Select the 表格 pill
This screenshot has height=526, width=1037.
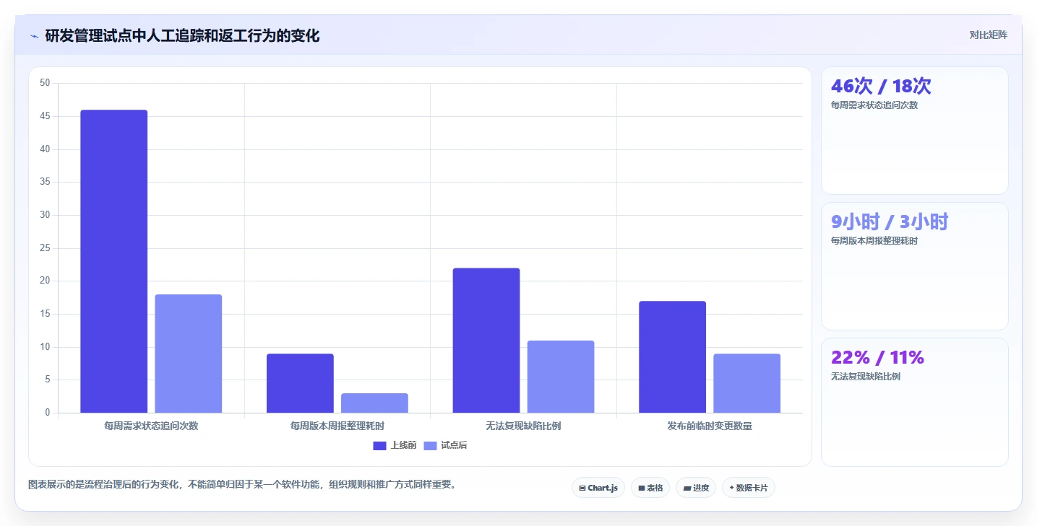(650, 488)
